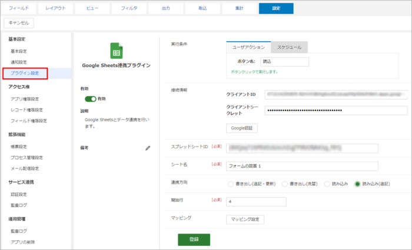This screenshot has width=412, height=250.
Task: Click the シート名 input field
Action: pyautogui.click(x=302, y=166)
